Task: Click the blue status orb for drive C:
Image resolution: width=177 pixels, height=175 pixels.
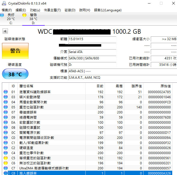Action: pos(2,15)
